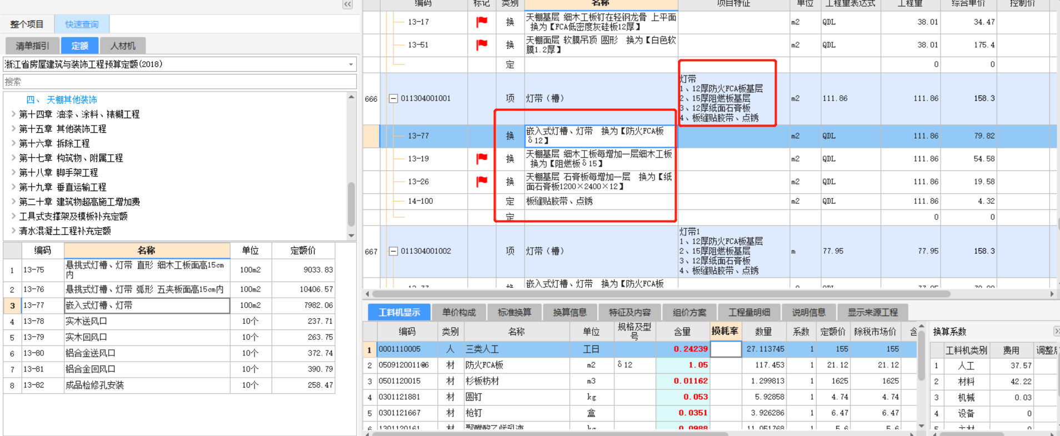The image size is (1060, 436).
Task: Click chapter tree vertical scrollbar thumb
Action: (x=351, y=203)
